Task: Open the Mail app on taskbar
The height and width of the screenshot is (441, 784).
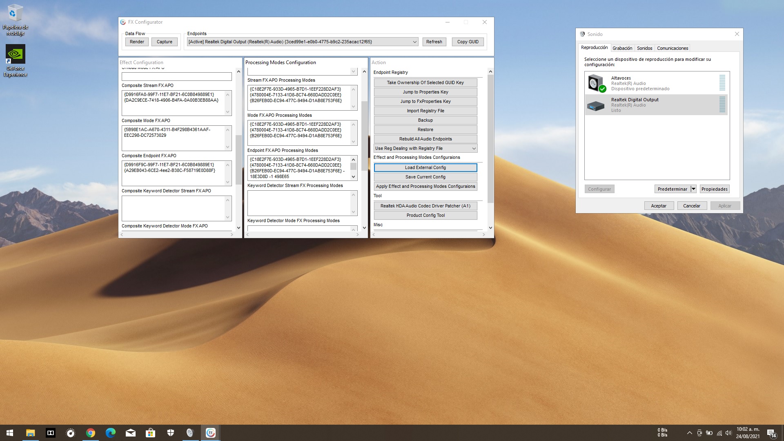Action: (x=130, y=433)
